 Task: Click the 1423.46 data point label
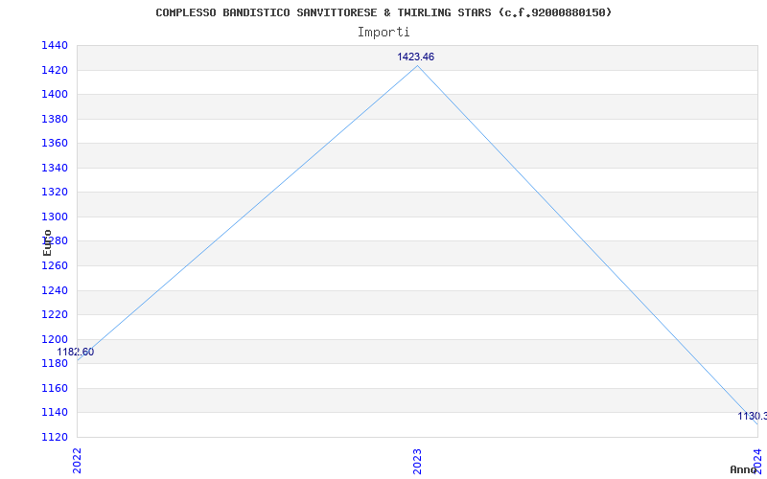pyautogui.click(x=415, y=57)
